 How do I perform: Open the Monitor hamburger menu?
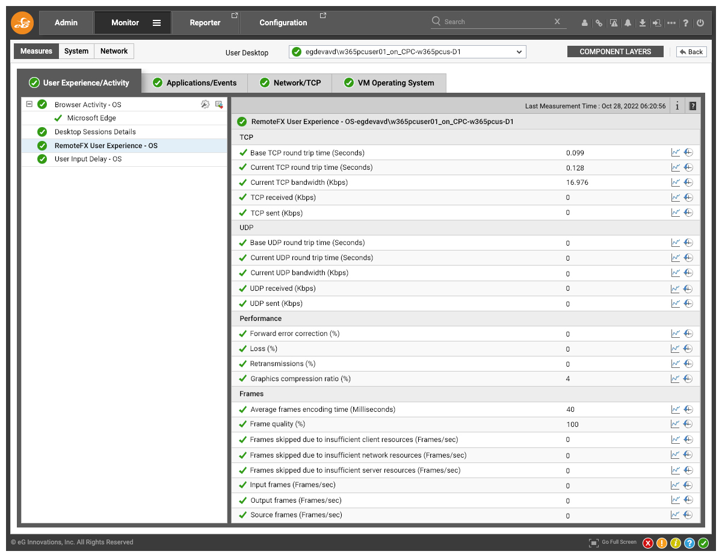coord(156,23)
